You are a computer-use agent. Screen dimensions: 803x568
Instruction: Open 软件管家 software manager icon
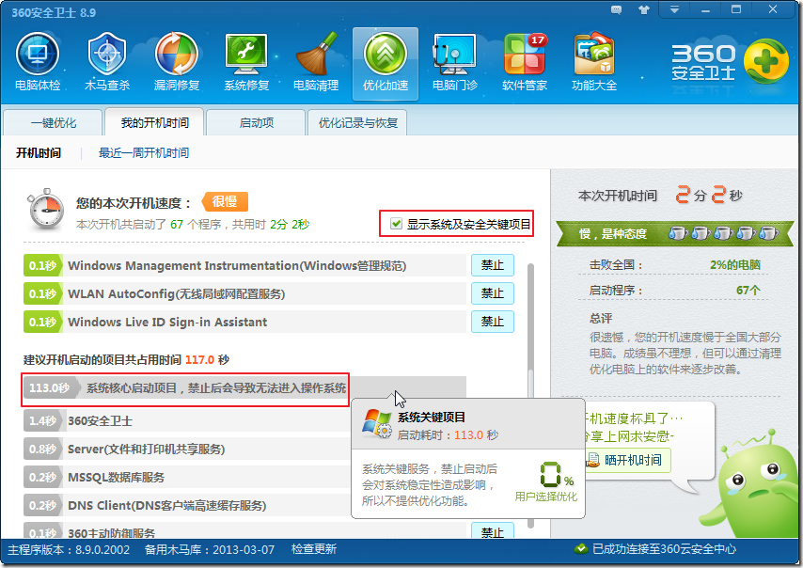tap(525, 61)
